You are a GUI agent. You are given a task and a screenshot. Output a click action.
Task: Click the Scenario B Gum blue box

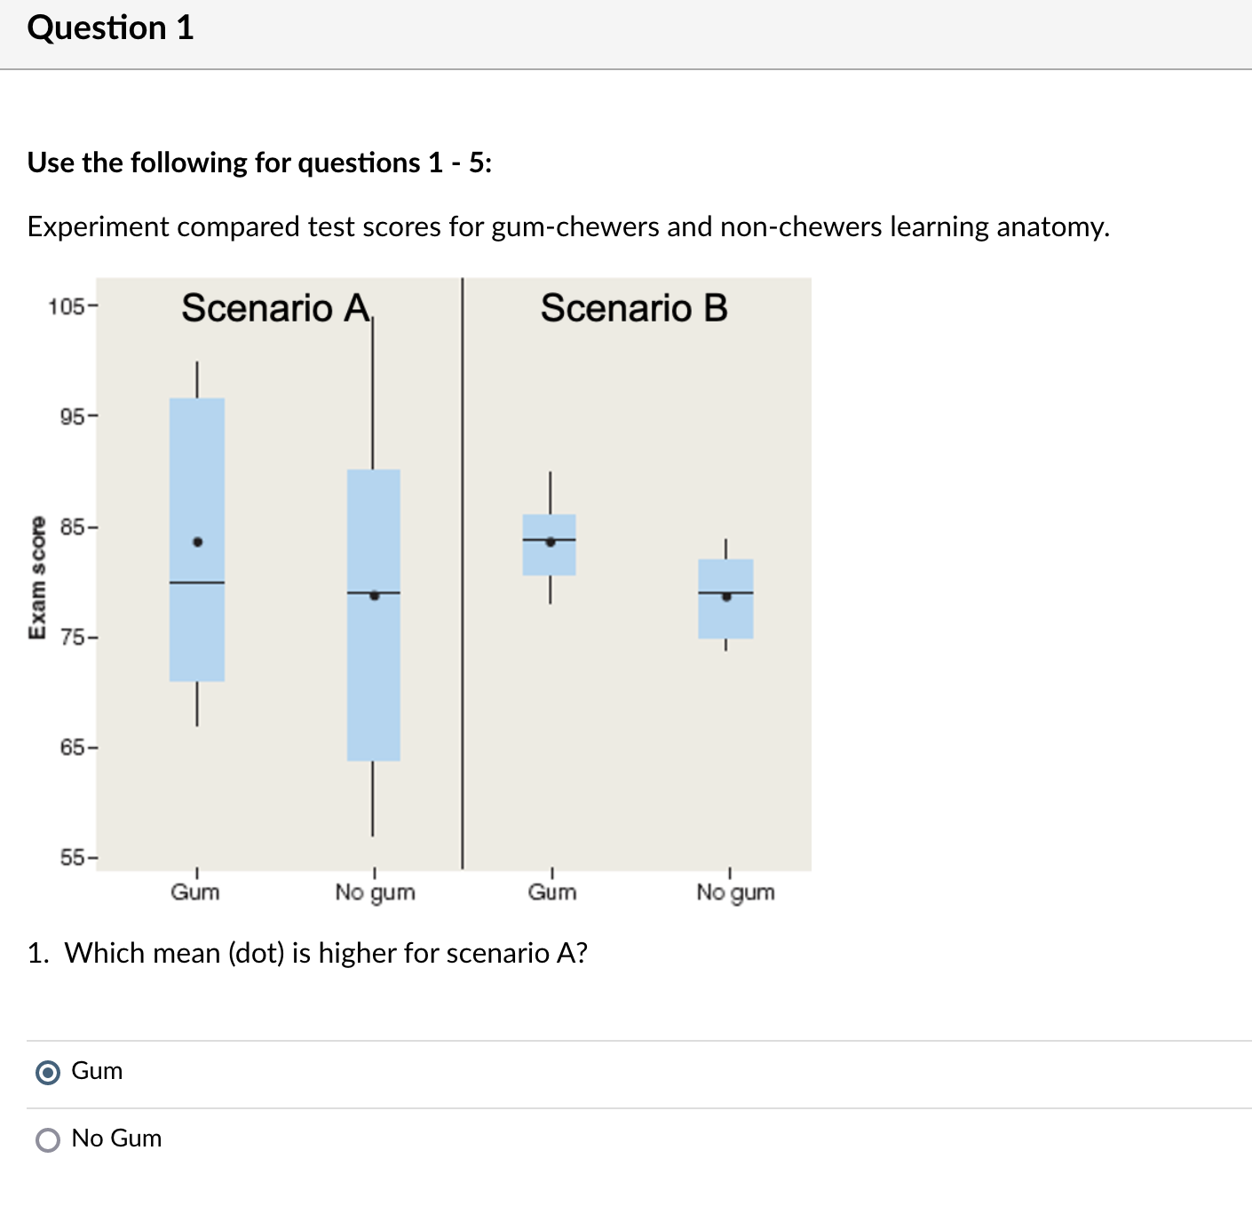(x=550, y=545)
